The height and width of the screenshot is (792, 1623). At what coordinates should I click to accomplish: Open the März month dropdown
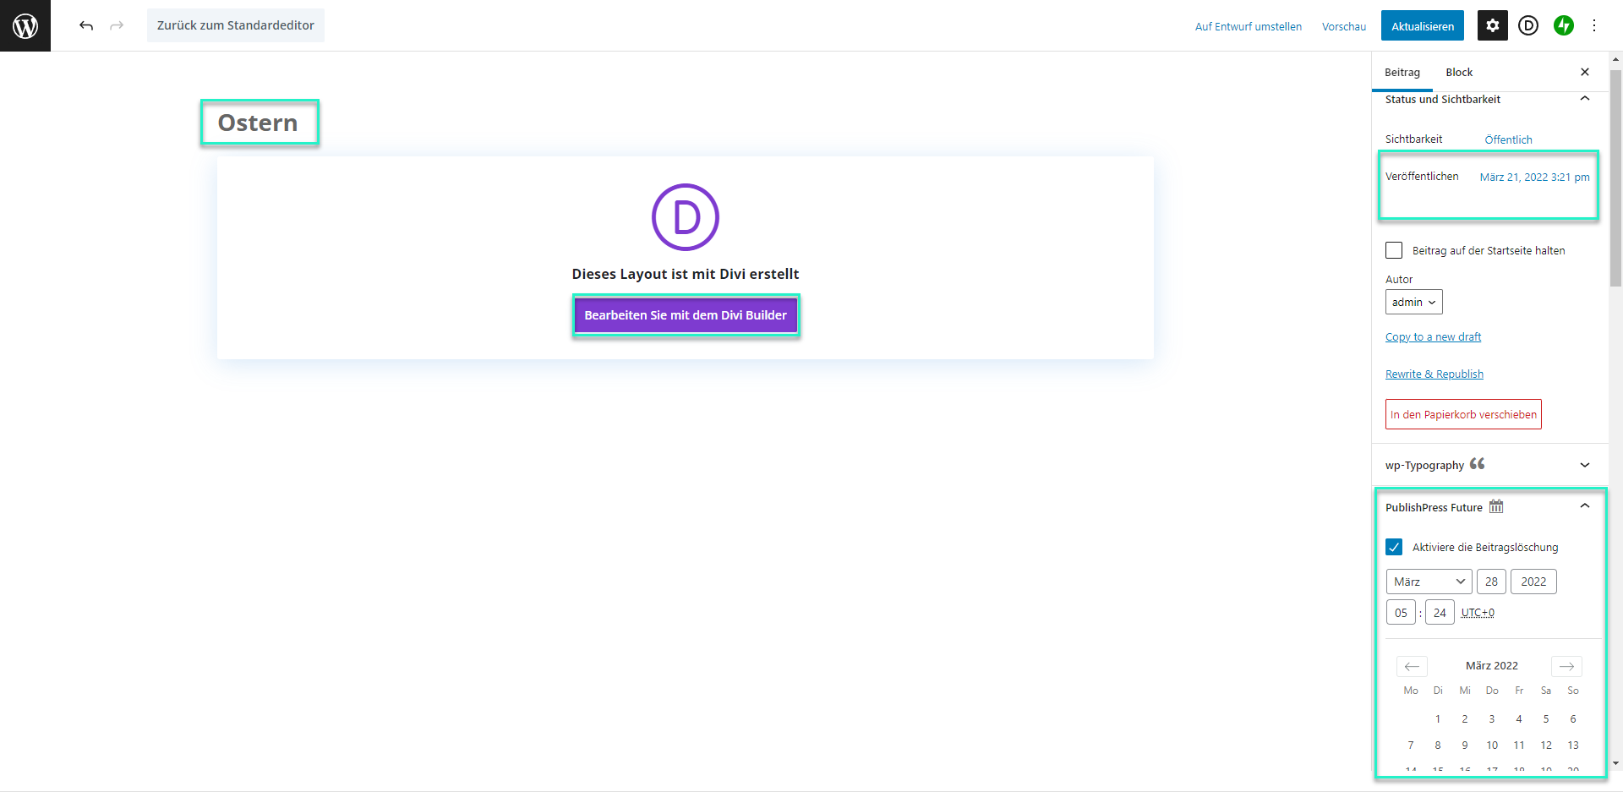pyautogui.click(x=1429, y=582)
